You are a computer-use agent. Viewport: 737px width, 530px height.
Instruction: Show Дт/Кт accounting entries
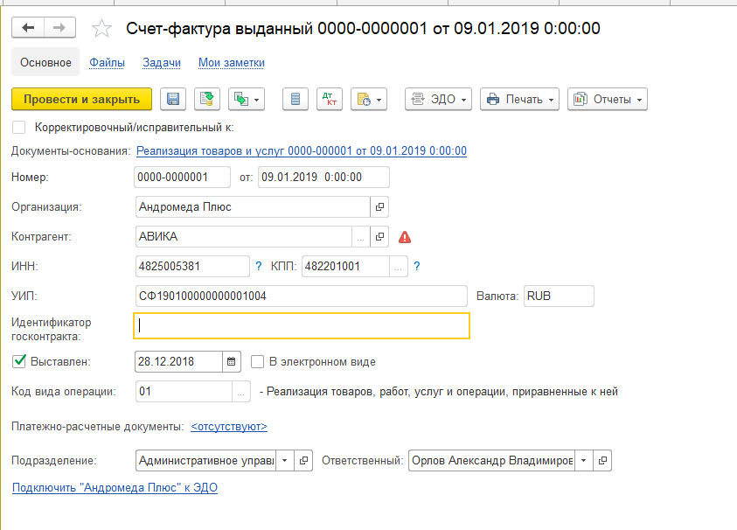330,99
